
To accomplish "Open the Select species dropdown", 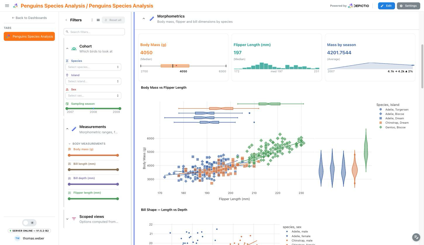I will [x=93, y=67].
